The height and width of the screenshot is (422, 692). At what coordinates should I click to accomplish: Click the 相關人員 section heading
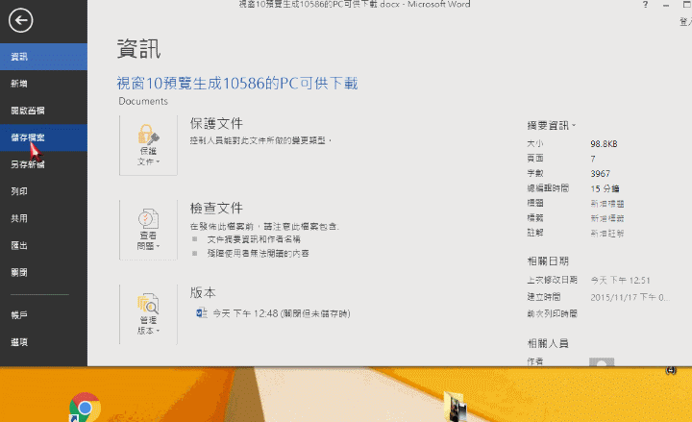point(548,343)
